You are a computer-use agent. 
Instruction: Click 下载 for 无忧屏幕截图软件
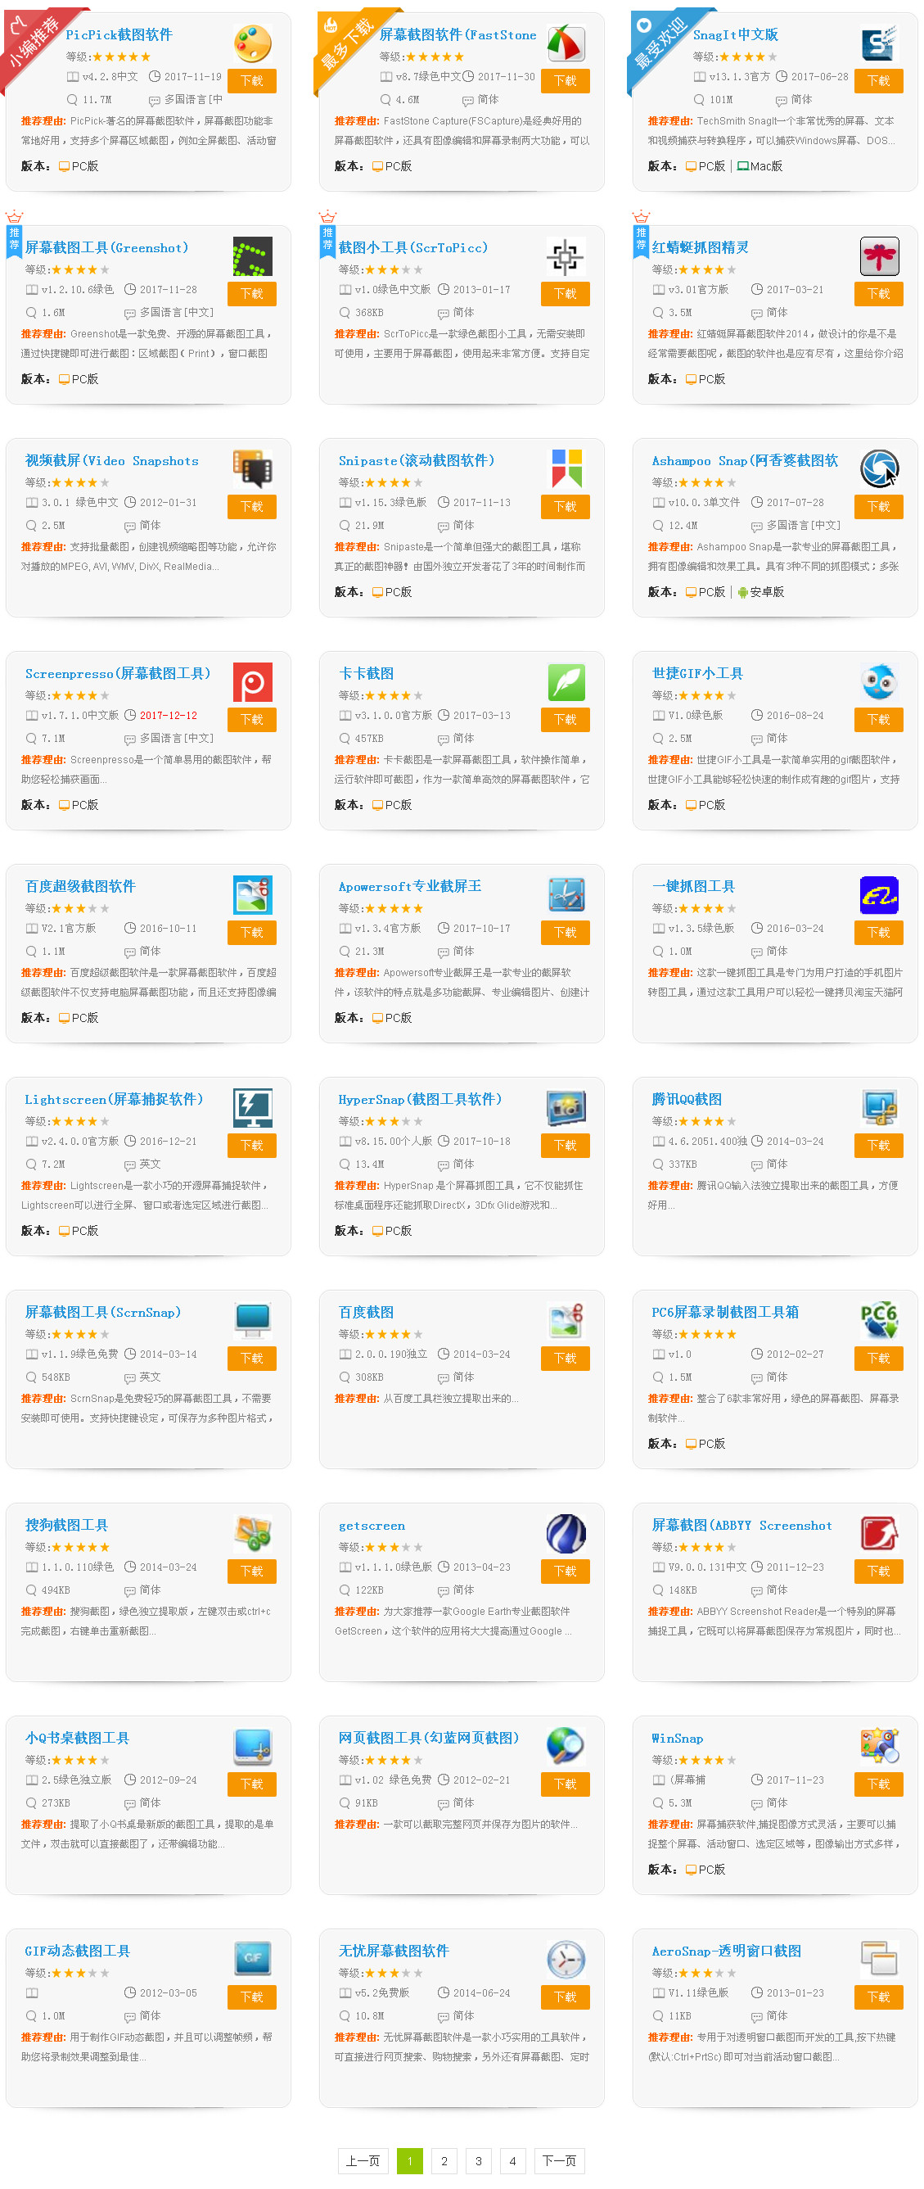pyautogui.click(x=566, y=1997)
